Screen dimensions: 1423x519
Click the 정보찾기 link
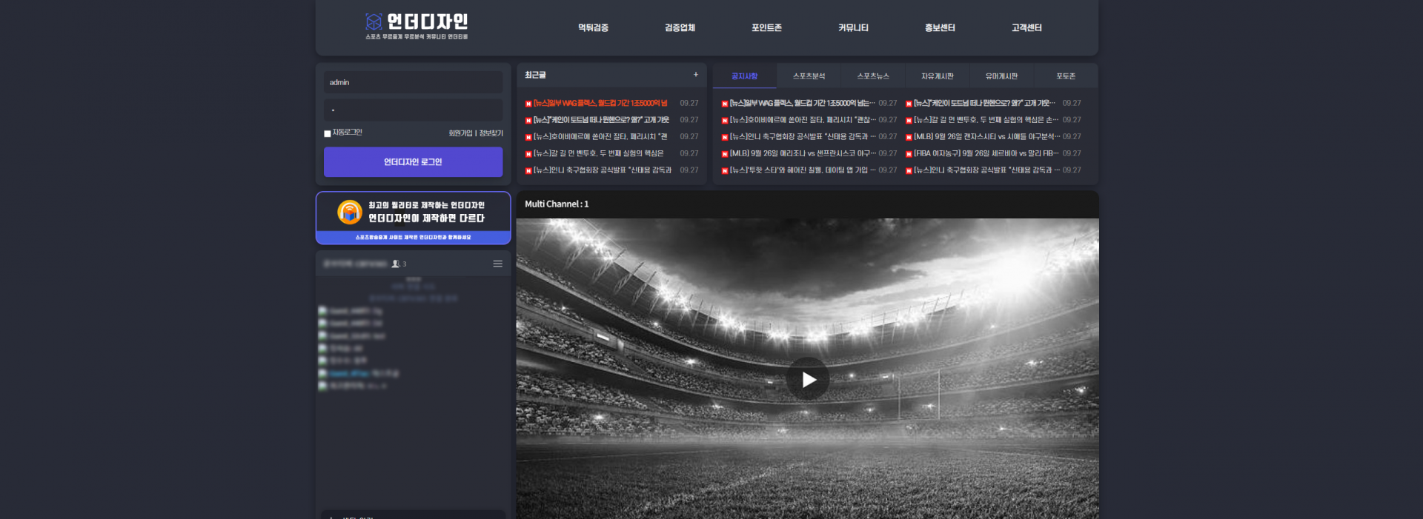pos(491,133)
